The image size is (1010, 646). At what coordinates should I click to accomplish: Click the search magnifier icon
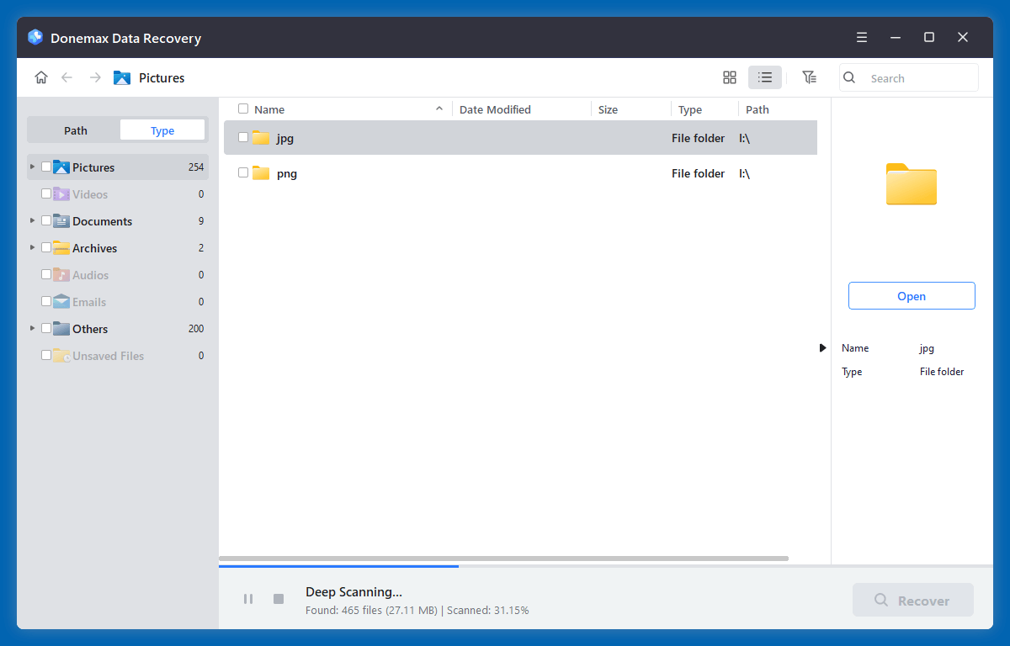click(848, 77)
